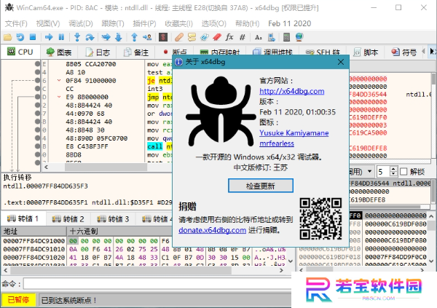The width and height of the screenshot is (437, 308).
Task: Toggle breakpoint on the 'E9 8B000000' row
Action: pyautogui.click(x=37, y=97)
